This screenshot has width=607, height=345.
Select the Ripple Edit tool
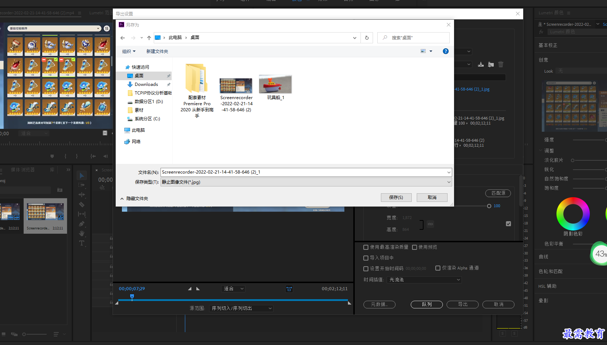(82, 195)
